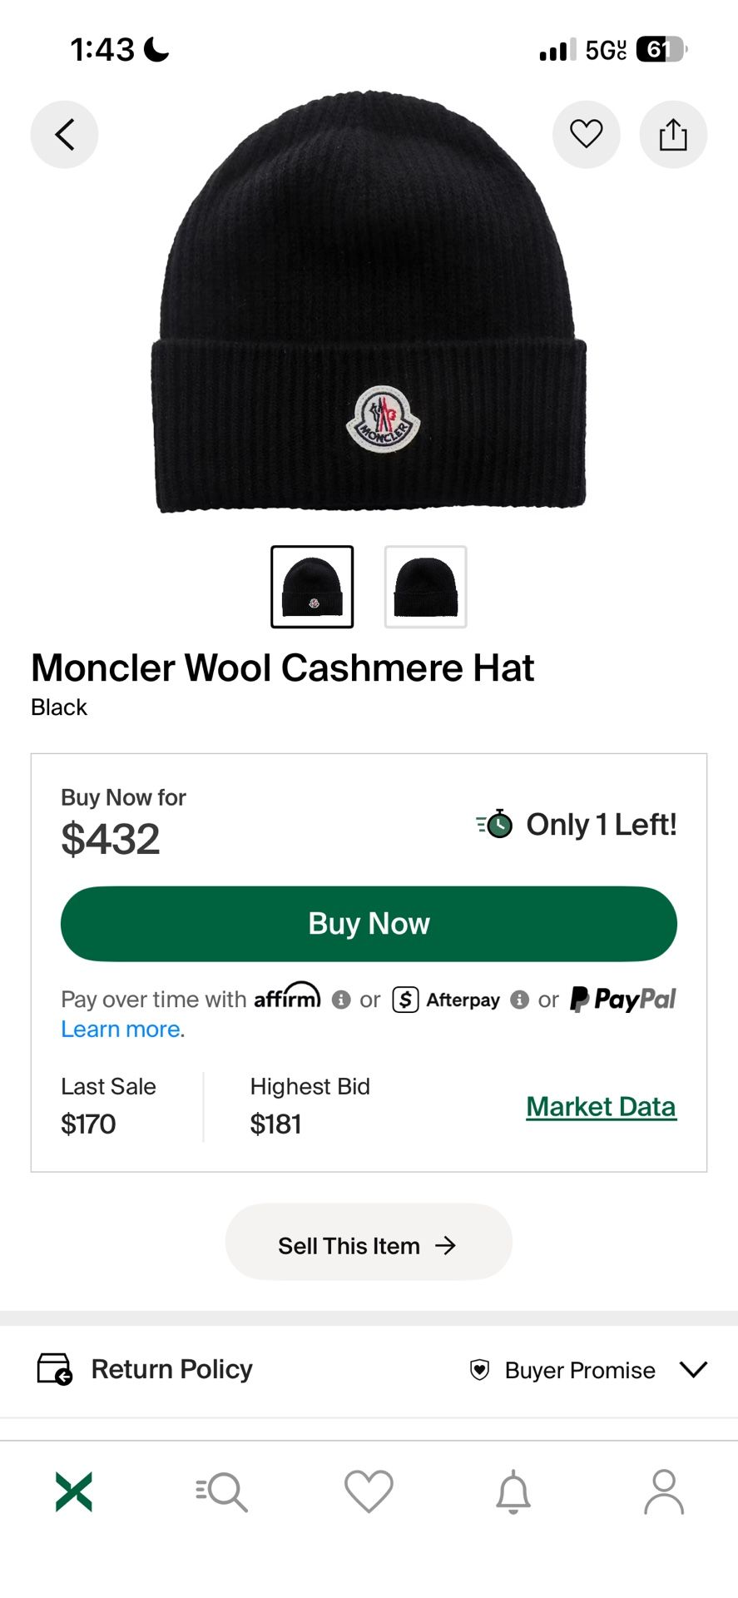
Task: View Market Data for this hat
Action: (601, 1106)
